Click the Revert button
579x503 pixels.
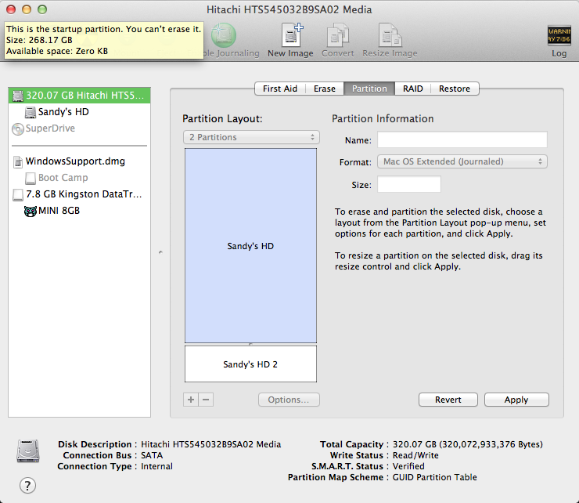(x=448, y=400)
